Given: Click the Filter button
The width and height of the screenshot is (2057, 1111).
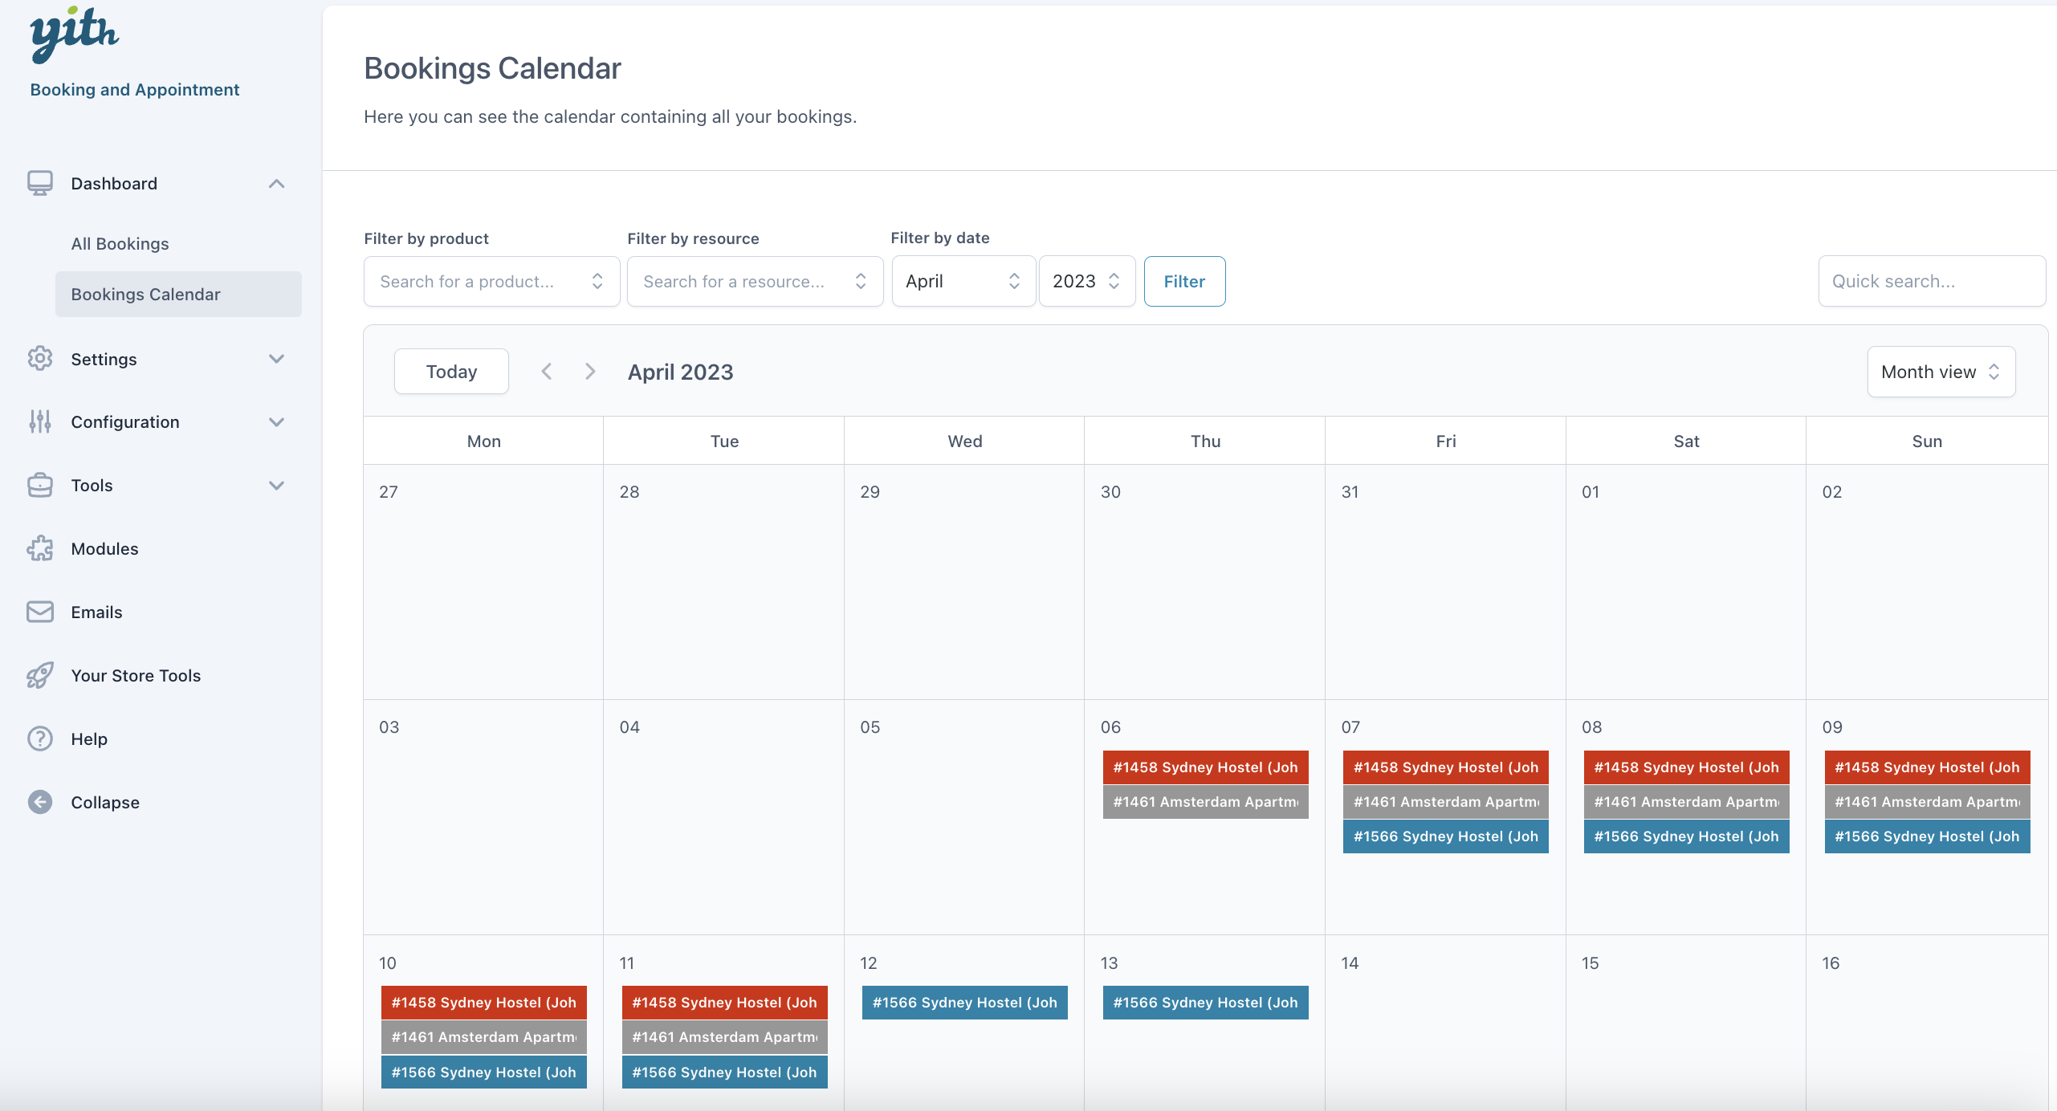Looking at the screenshot, I should click(1184, 281).
